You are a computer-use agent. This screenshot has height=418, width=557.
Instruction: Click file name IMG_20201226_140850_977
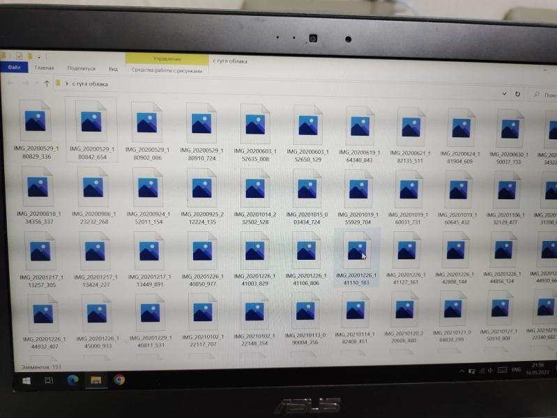[x=202, y=280]
